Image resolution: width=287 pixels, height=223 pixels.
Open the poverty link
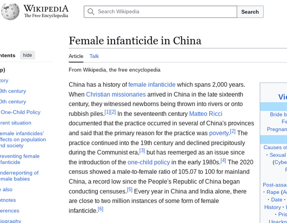219,133
